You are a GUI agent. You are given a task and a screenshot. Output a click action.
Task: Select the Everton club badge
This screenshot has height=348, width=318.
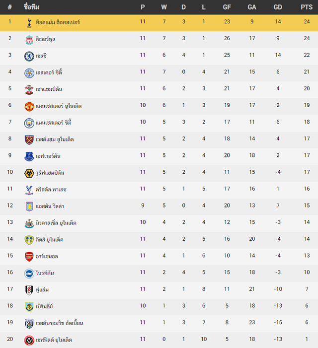tap(29, 156)
